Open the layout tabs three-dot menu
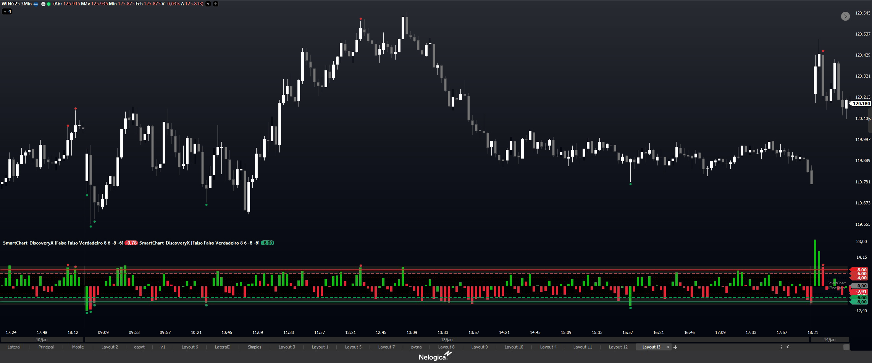The width and height of the screenshot is (872, 363). pos(781,347)
